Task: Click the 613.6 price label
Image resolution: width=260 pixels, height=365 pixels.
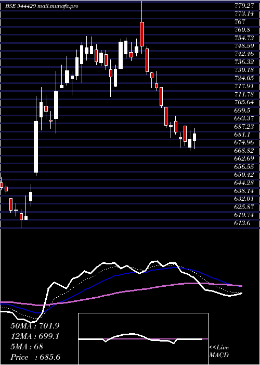Action: click(242, 223)
